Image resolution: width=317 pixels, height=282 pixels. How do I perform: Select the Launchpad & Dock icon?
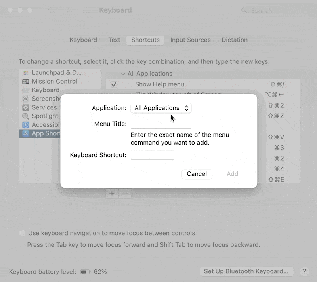click(25, 73)
